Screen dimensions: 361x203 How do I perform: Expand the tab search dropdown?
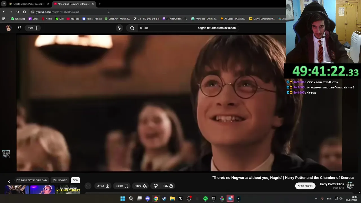[4, 4]
